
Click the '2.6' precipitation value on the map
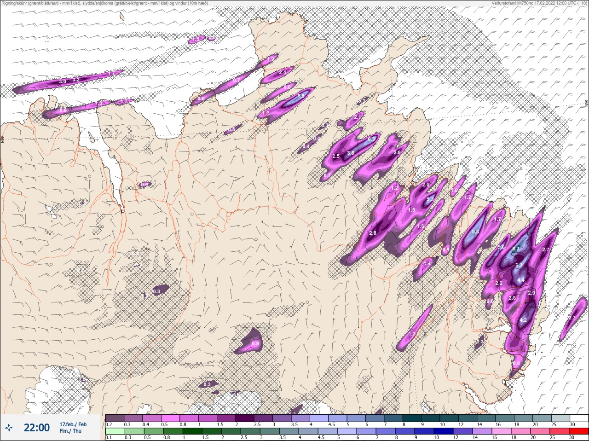coord(426,185)
